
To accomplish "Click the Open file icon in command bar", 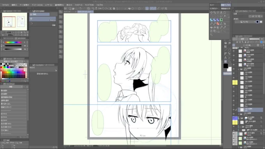I will 73,9.
